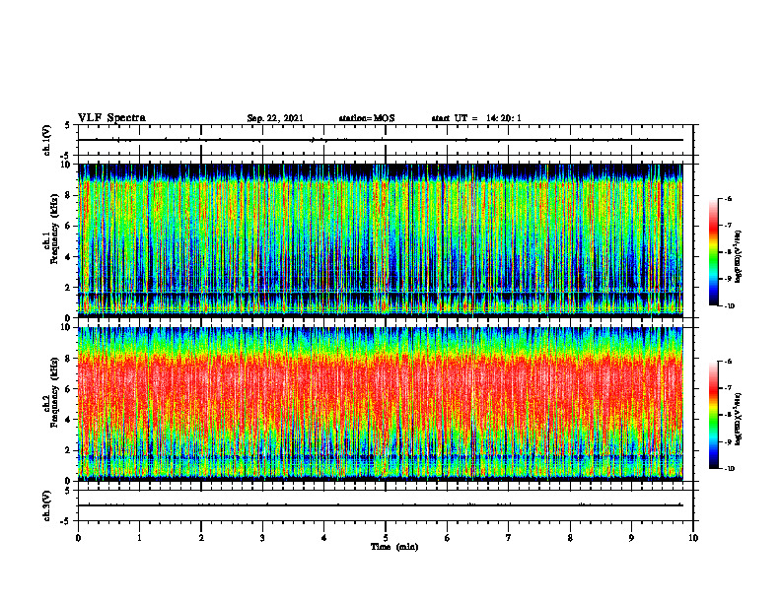
Task: Click the time axis tick label "10"
Action: pos(693,538)
